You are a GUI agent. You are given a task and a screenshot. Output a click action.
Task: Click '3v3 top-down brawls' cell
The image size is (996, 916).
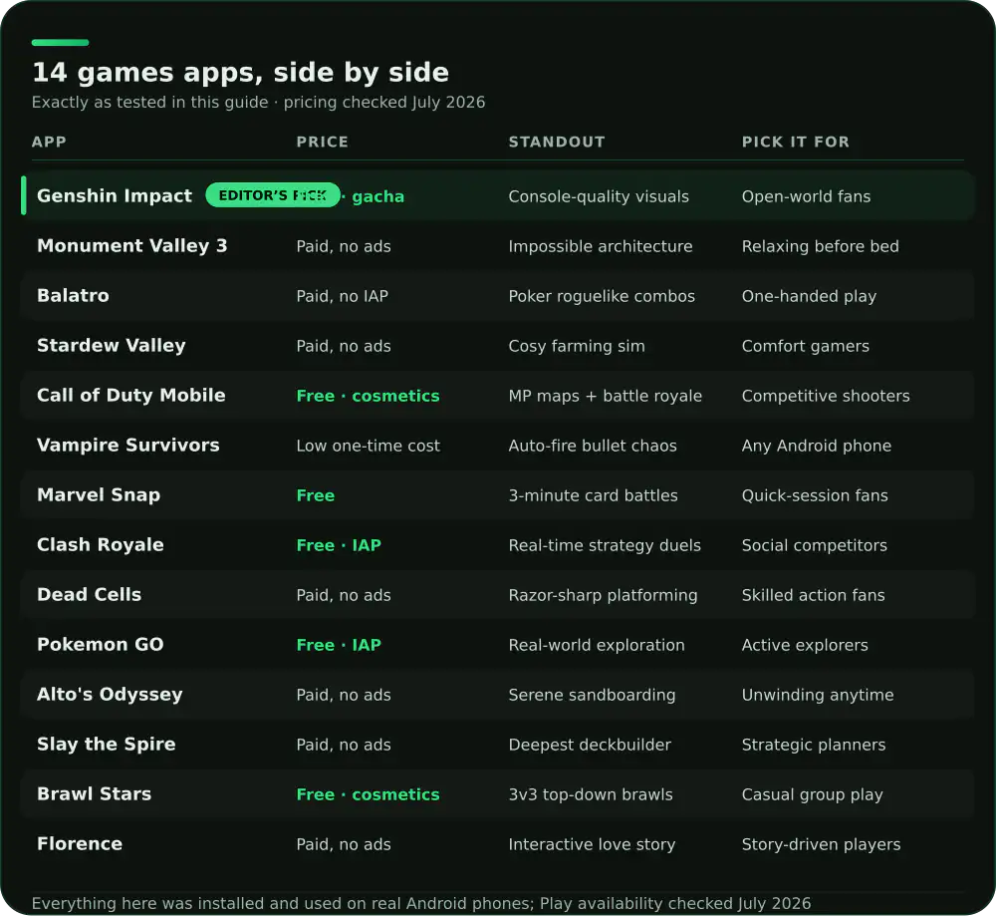(x=590, y=794)
